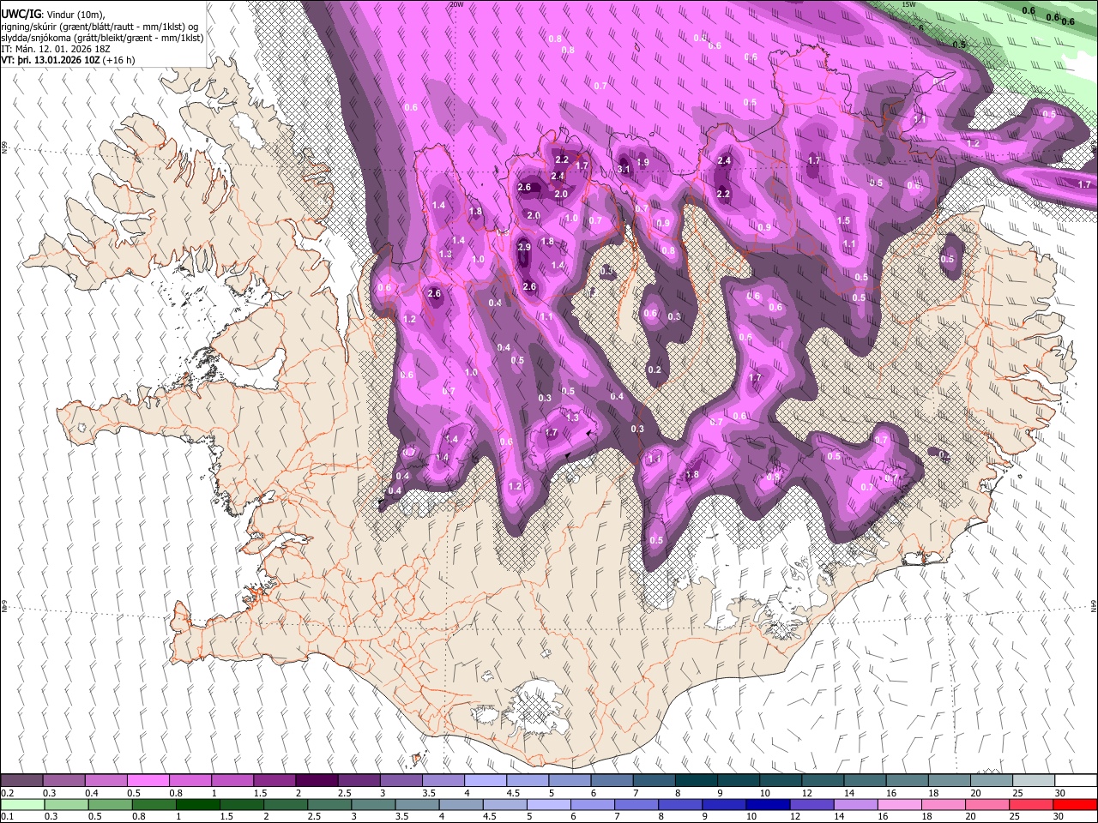Viewport: 1098px width, 823px height.
Task: Select the darkest purple swatch labeled 2 in top legend
Action: click(x=317, y=780)
